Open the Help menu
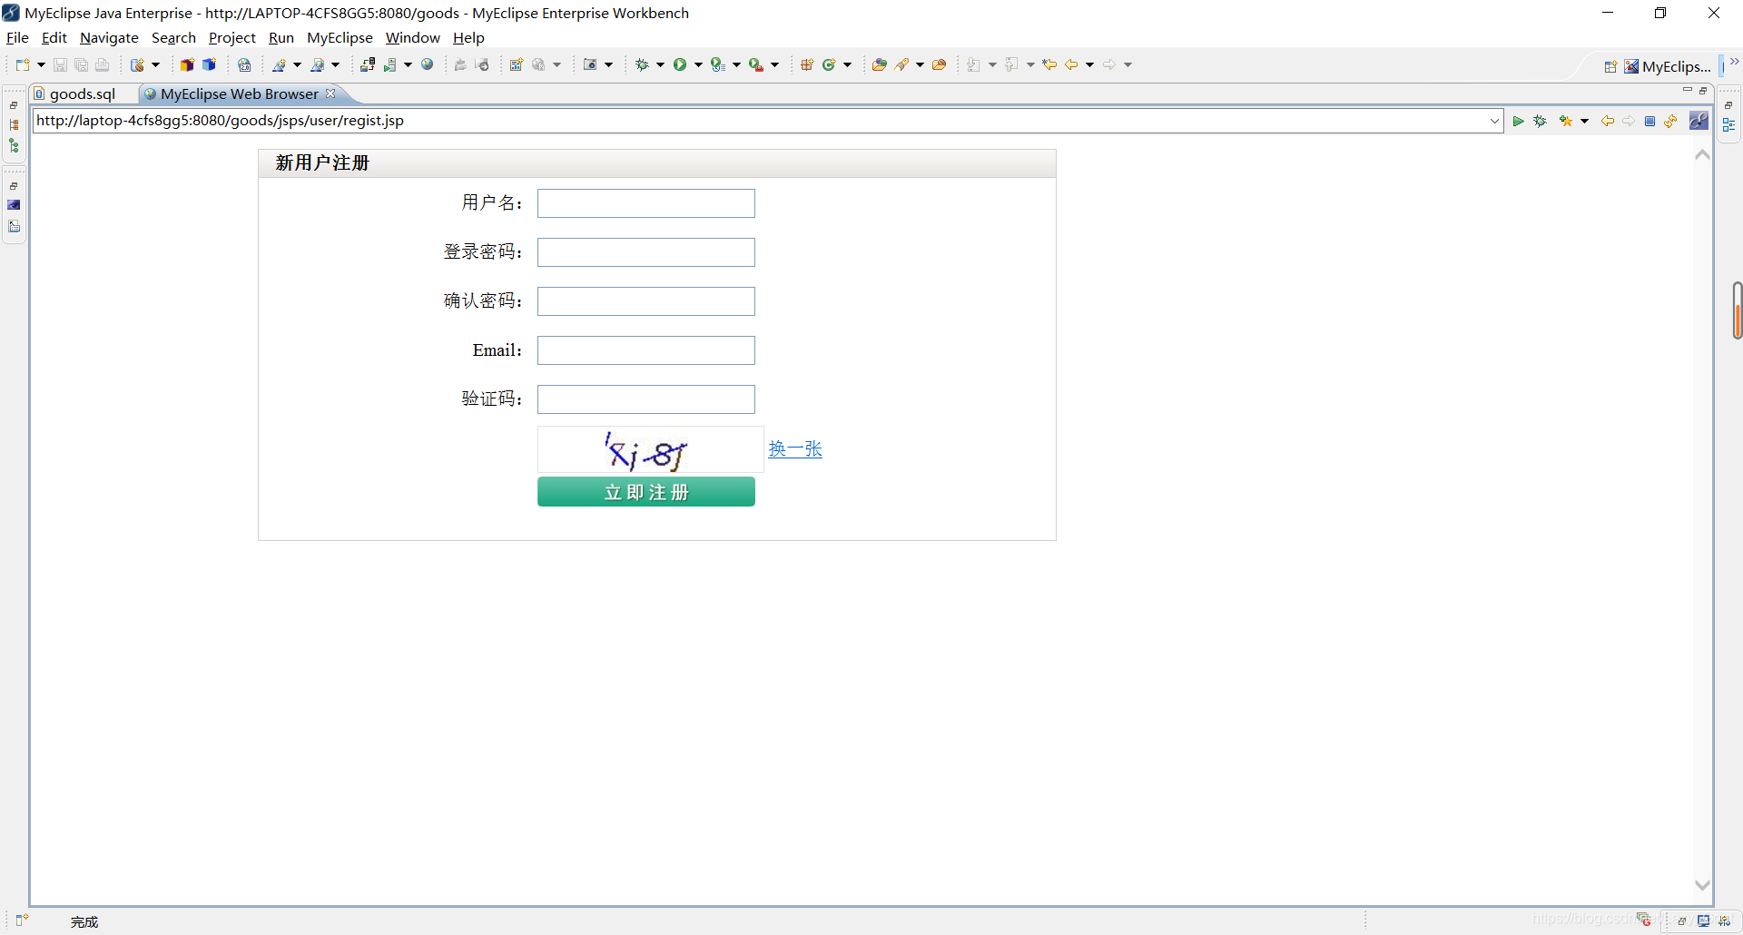The width and height of the screenshot is (1743, 935). point(468,38)
